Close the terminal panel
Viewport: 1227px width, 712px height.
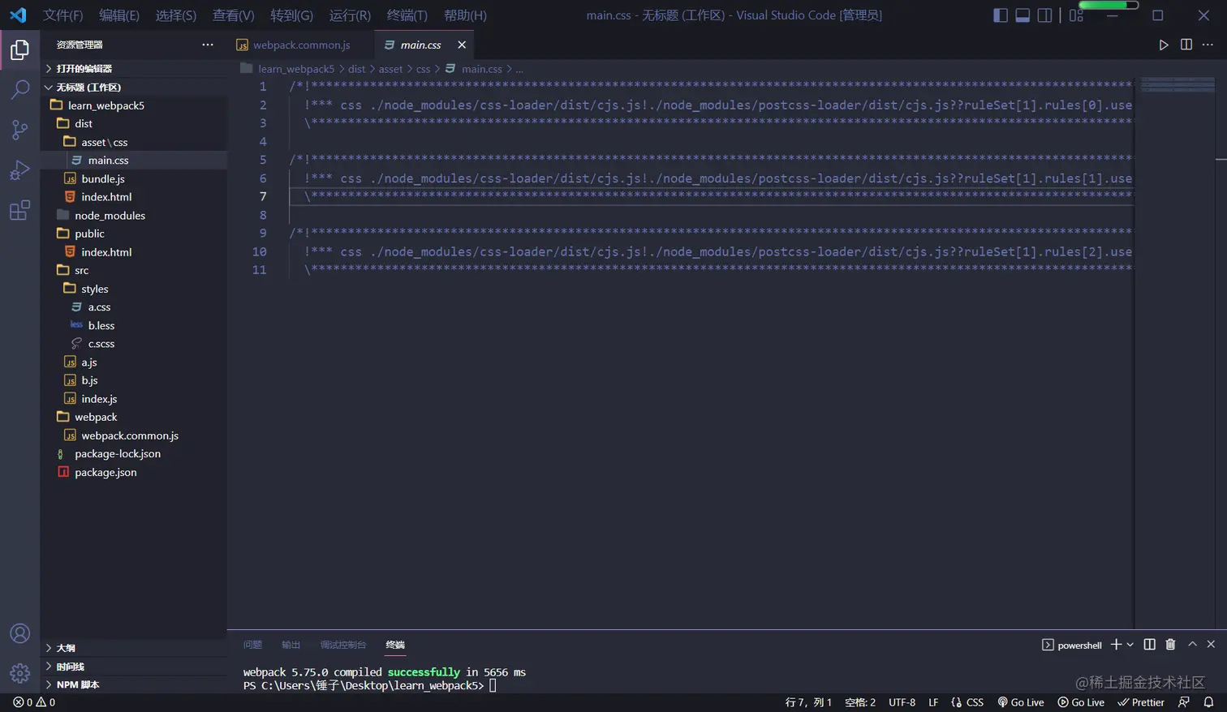pyautogui.click(x=1211, y=645)
